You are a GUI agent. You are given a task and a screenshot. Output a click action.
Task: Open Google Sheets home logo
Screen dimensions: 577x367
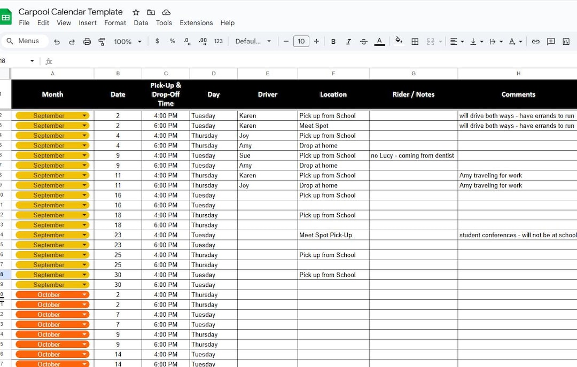[x=5, y=17]
